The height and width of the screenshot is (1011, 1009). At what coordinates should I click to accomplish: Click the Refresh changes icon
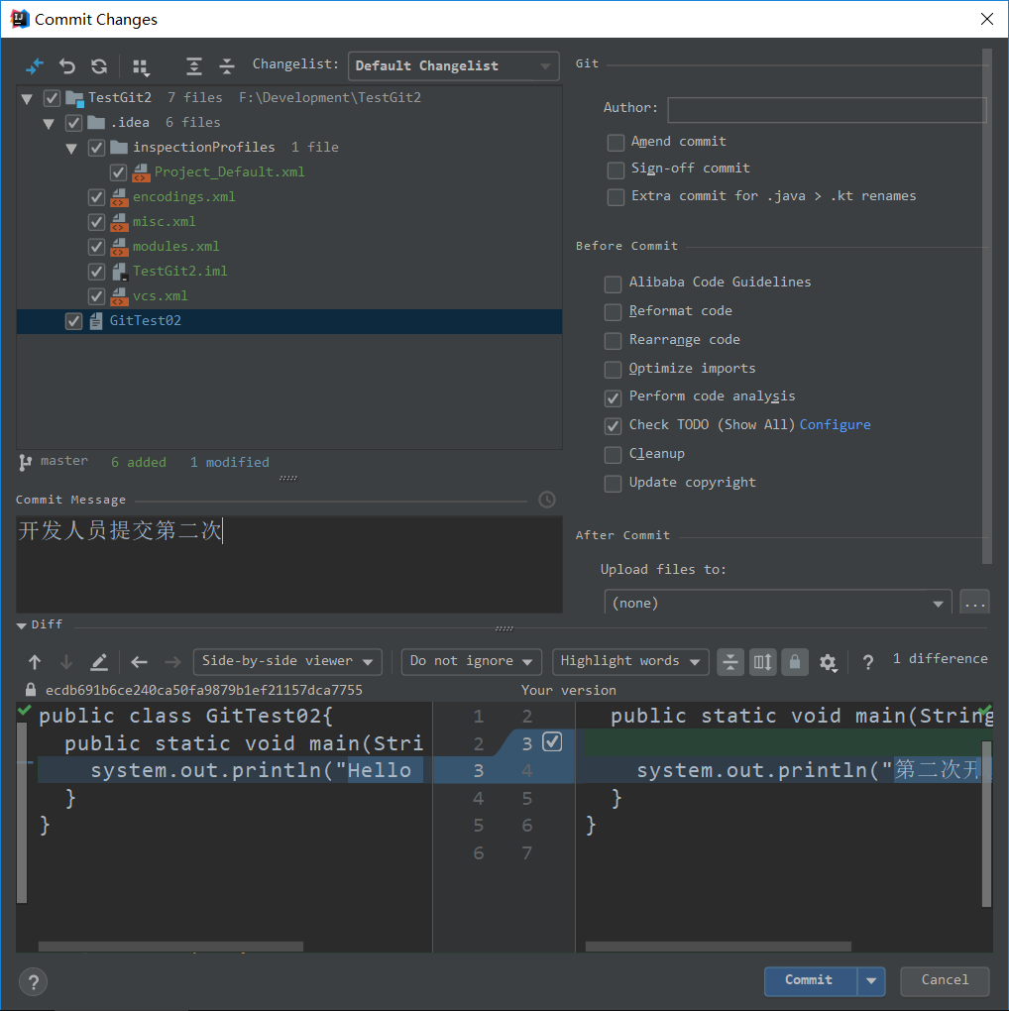tap(99, 66)
